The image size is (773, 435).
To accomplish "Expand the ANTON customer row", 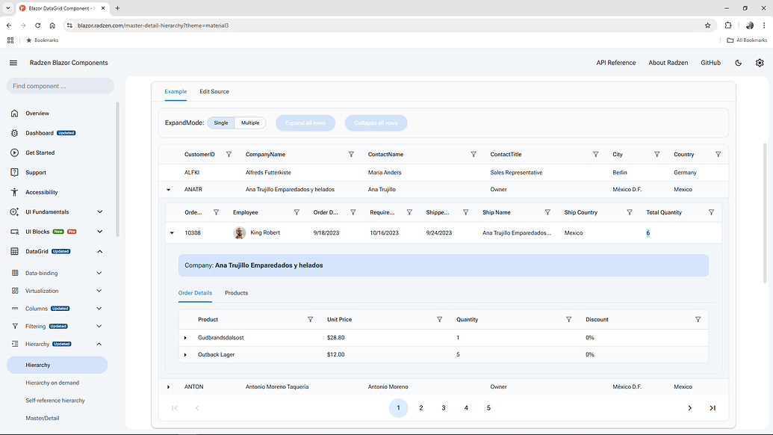I will pos(168,386).
